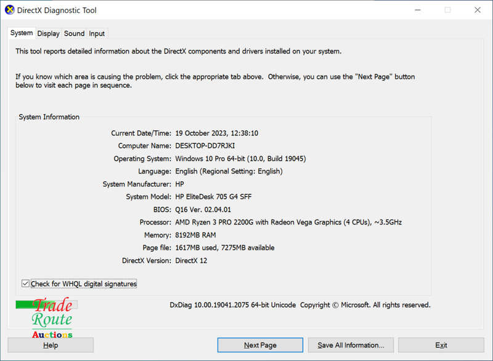Click the green progress bar

pos(47,304)
